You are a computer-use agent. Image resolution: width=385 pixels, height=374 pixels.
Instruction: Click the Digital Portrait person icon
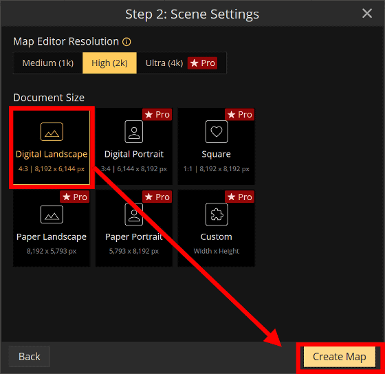pyautogui.click(x=134, y=131)
